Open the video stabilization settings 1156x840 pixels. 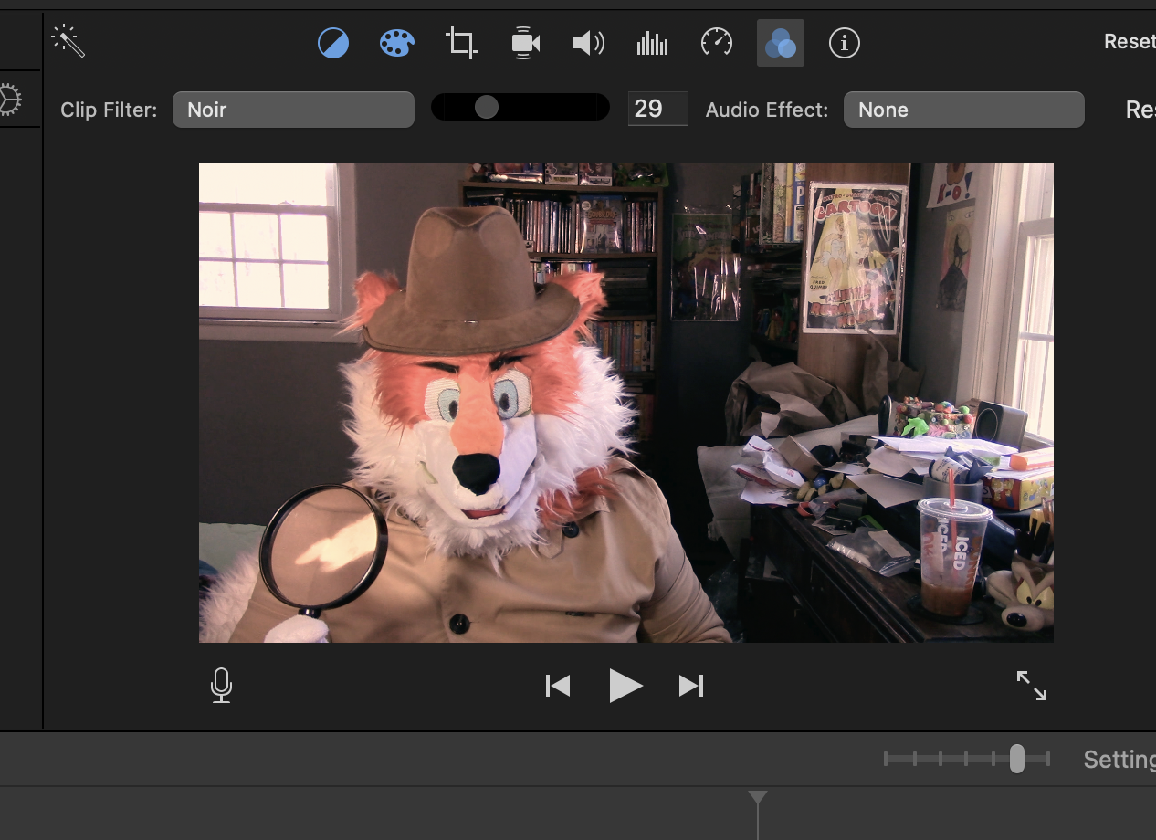(x=525, y=43)
